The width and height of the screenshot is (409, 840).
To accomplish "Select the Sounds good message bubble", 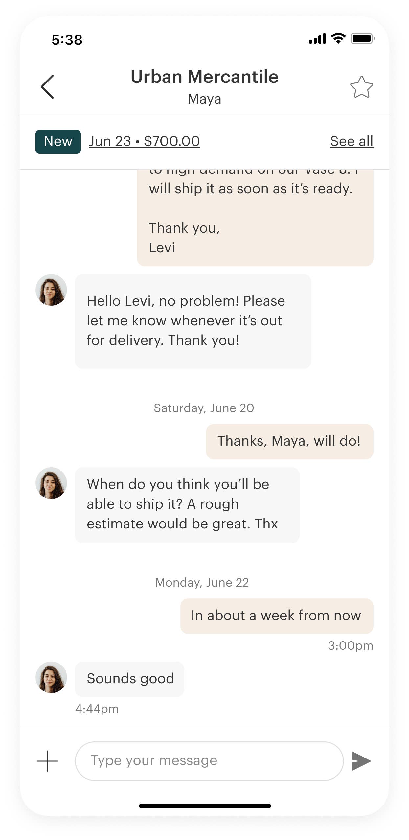I will [x=130, y=679].
